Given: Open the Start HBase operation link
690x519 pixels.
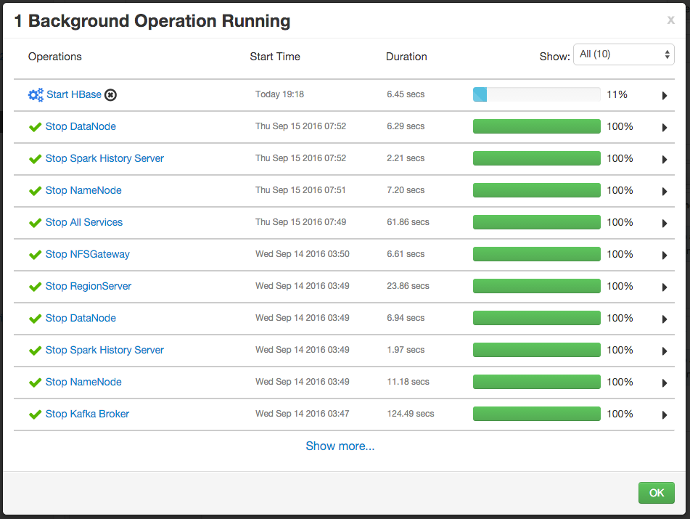Looking at the screenshot, I should point(74,94).
